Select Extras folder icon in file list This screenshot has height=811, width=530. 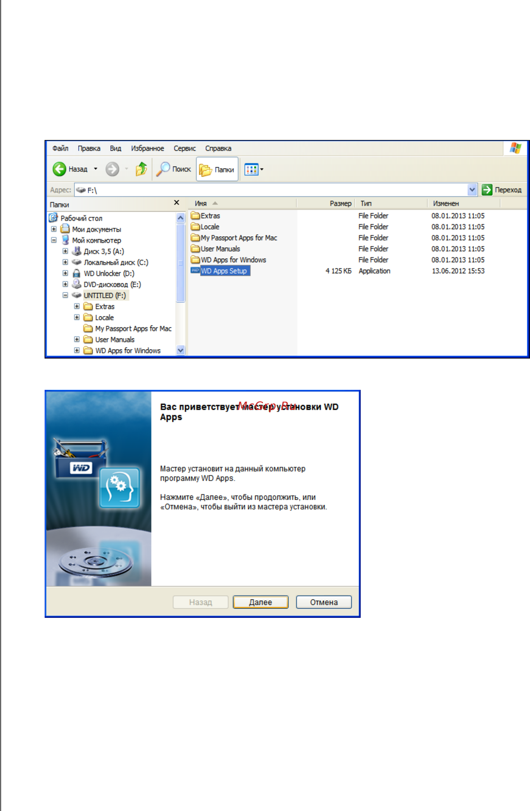pos(195,215)
